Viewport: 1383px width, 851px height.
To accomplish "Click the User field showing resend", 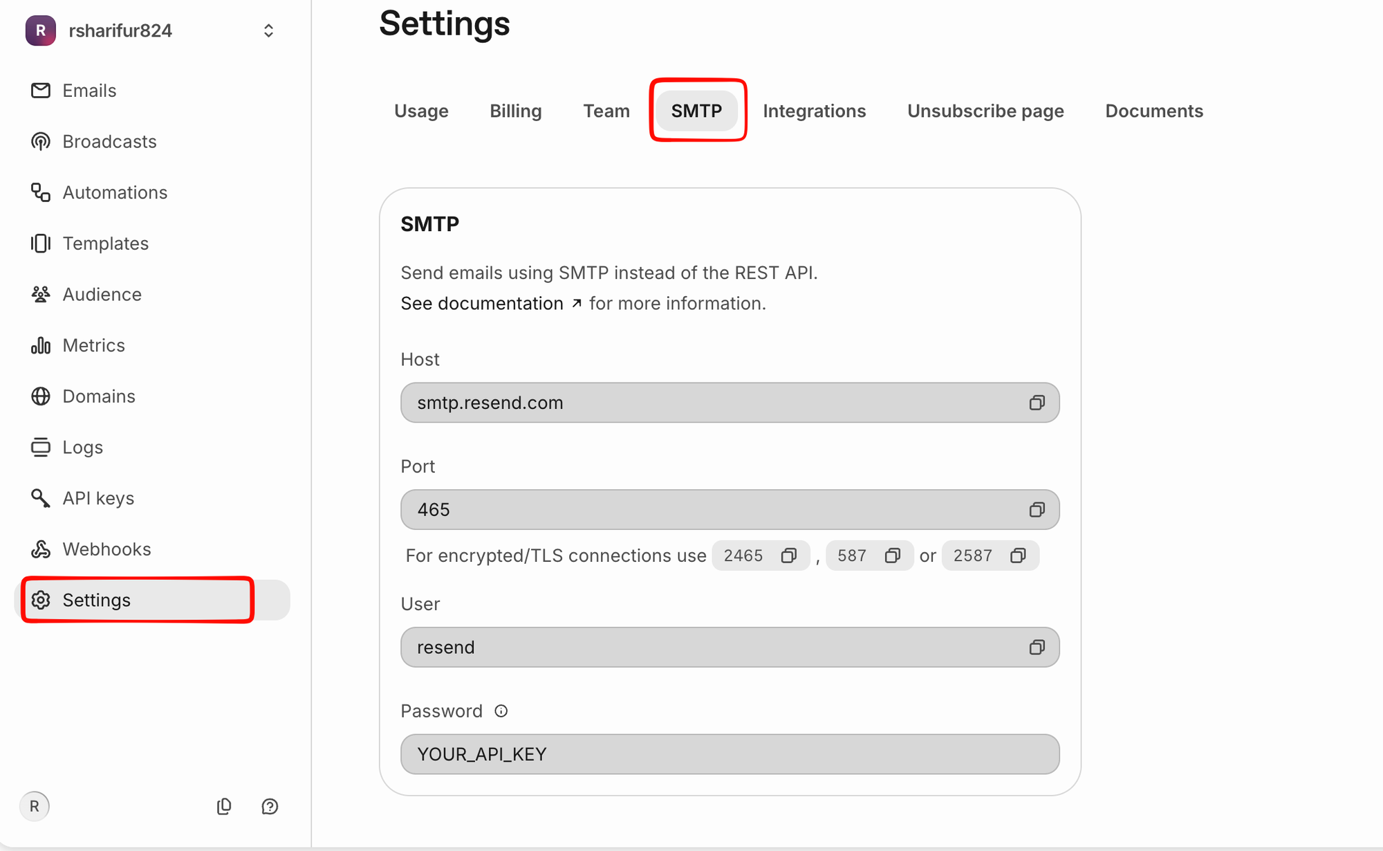I will pos(730,648).
